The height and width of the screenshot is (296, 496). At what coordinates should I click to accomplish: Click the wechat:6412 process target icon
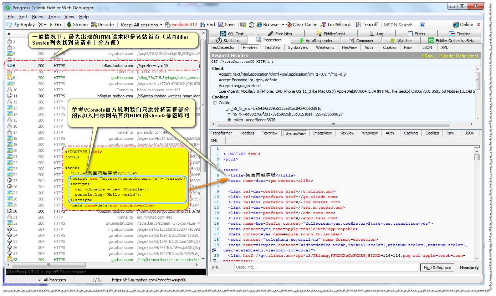pyautogui.click(x=168, y=25)
